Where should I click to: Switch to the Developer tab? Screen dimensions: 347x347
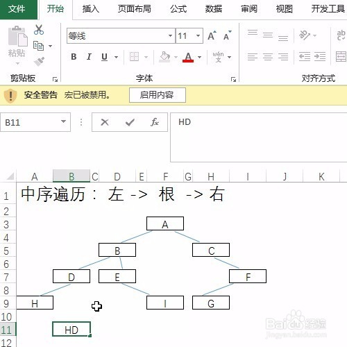click(x=328, y=9)
